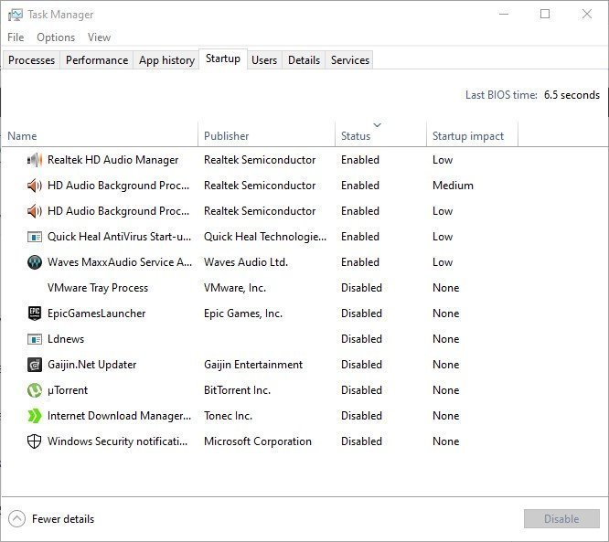The image size is (609, 542).
Task: Click the Disable button
Action: (x=561, y=519)
